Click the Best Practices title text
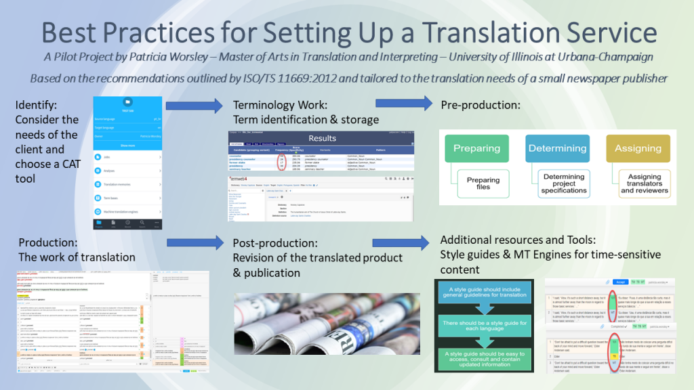The image size is (694, 390). pyautogui.click(x=349, y=32)
